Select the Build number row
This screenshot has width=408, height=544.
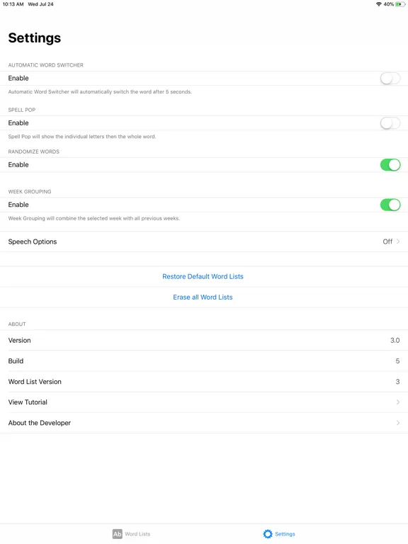[x=204, y=361]
